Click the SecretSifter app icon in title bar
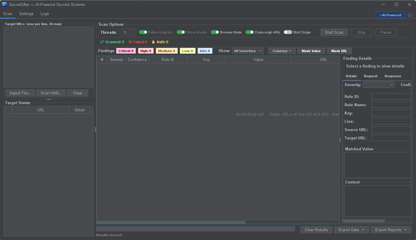This screenshot has width=416, height=240. tap(4, 4)
